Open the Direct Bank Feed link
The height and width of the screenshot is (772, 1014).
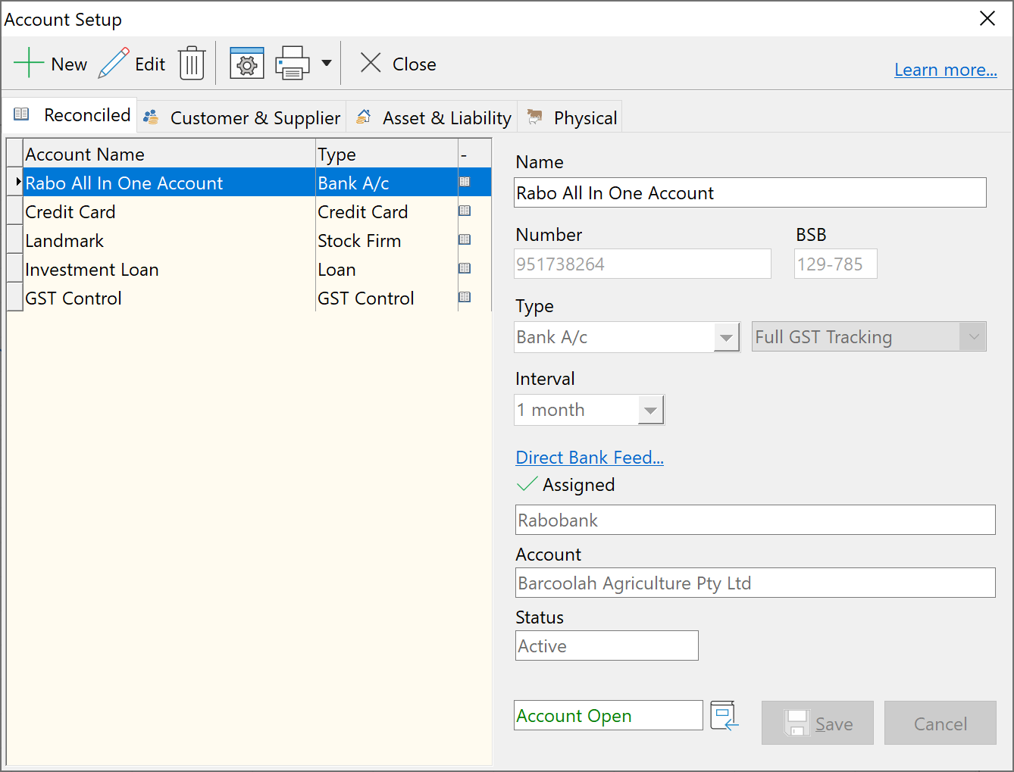590,458
